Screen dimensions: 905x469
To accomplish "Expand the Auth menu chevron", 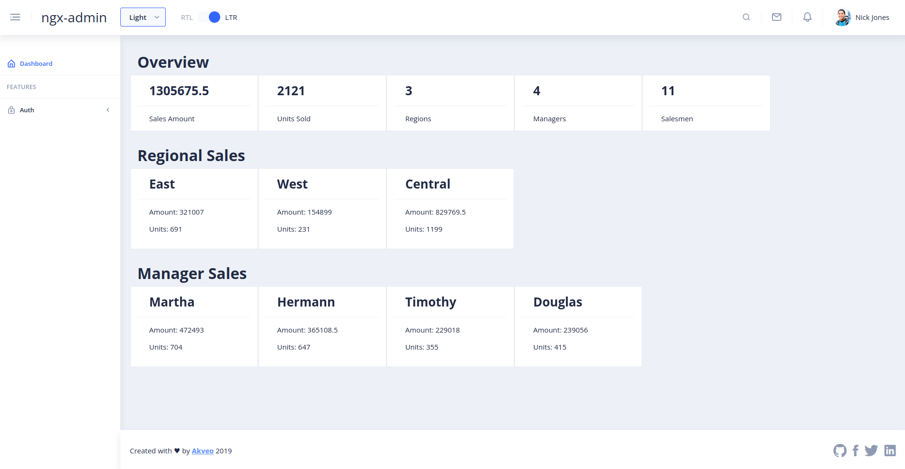I will (x=108, y=110).
